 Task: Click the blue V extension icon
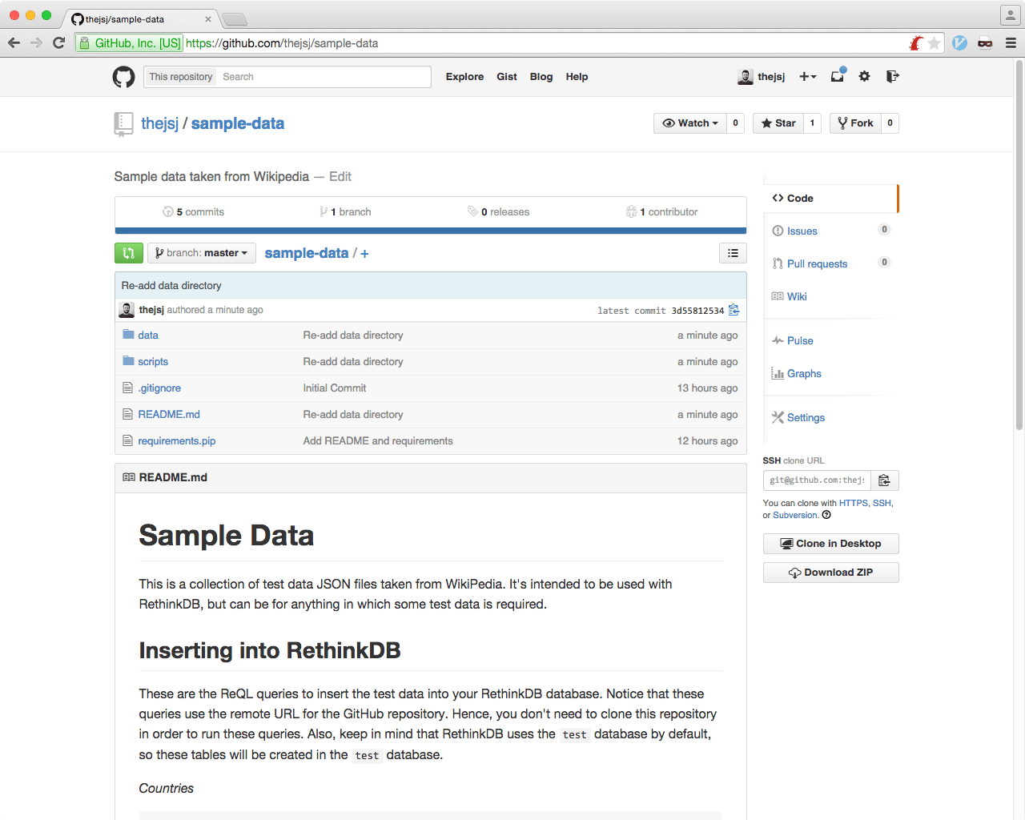(x=959, y=43)
